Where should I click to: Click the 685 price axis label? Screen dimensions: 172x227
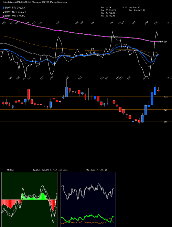(165, 122)
